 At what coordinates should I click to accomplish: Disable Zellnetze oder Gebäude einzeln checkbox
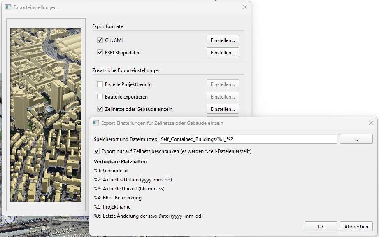pyautogui.click(x=100, y=109)
